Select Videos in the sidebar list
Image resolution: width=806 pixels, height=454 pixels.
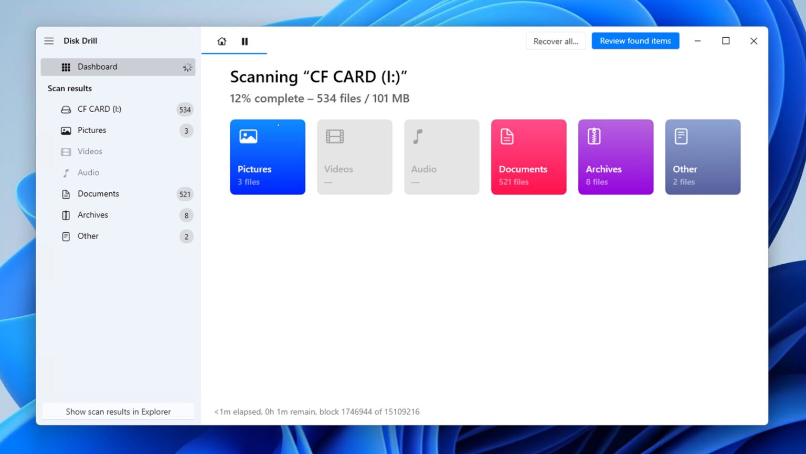pos(118,152)
